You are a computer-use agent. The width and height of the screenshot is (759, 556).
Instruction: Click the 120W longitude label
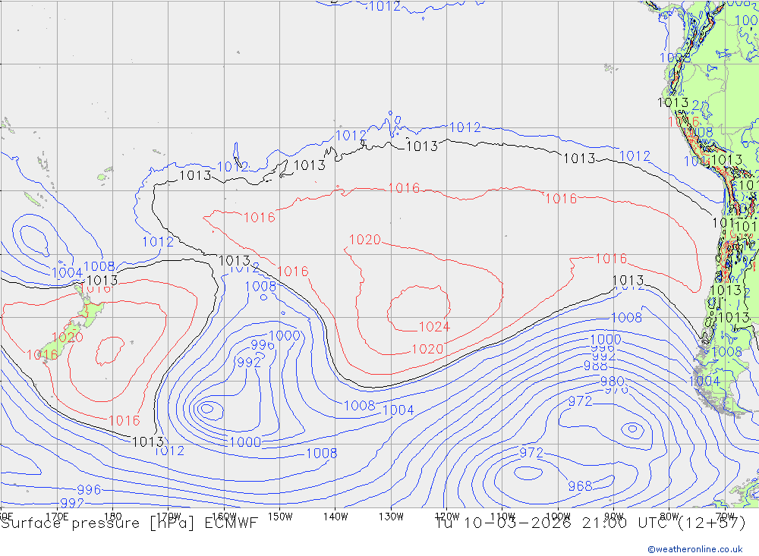(x=447, y=517)
